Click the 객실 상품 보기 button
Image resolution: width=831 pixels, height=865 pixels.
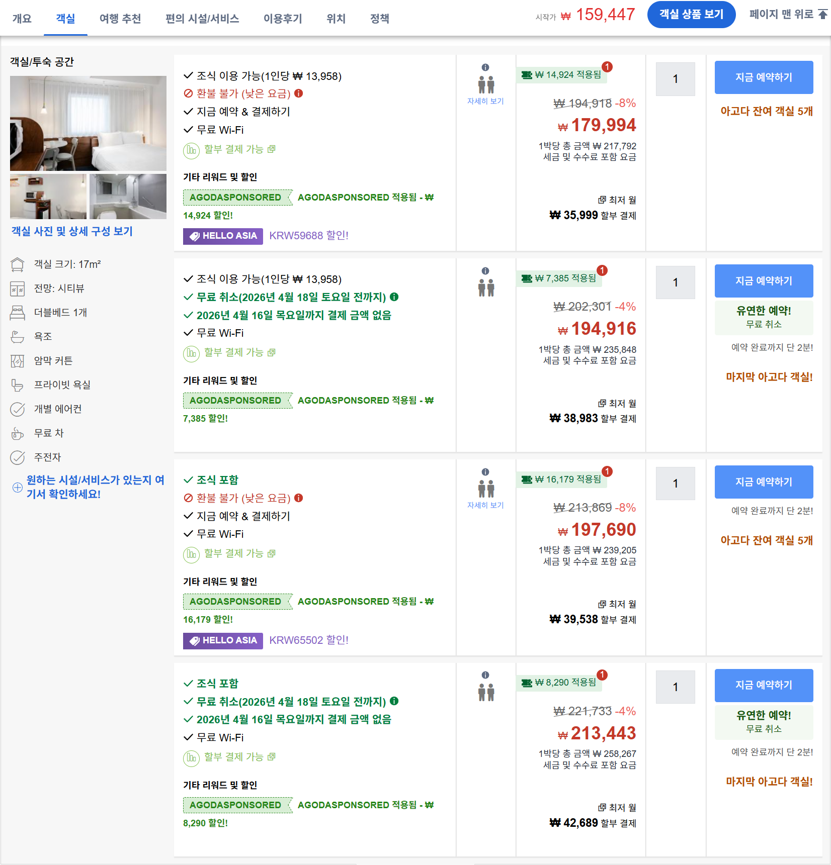(691, 14)
